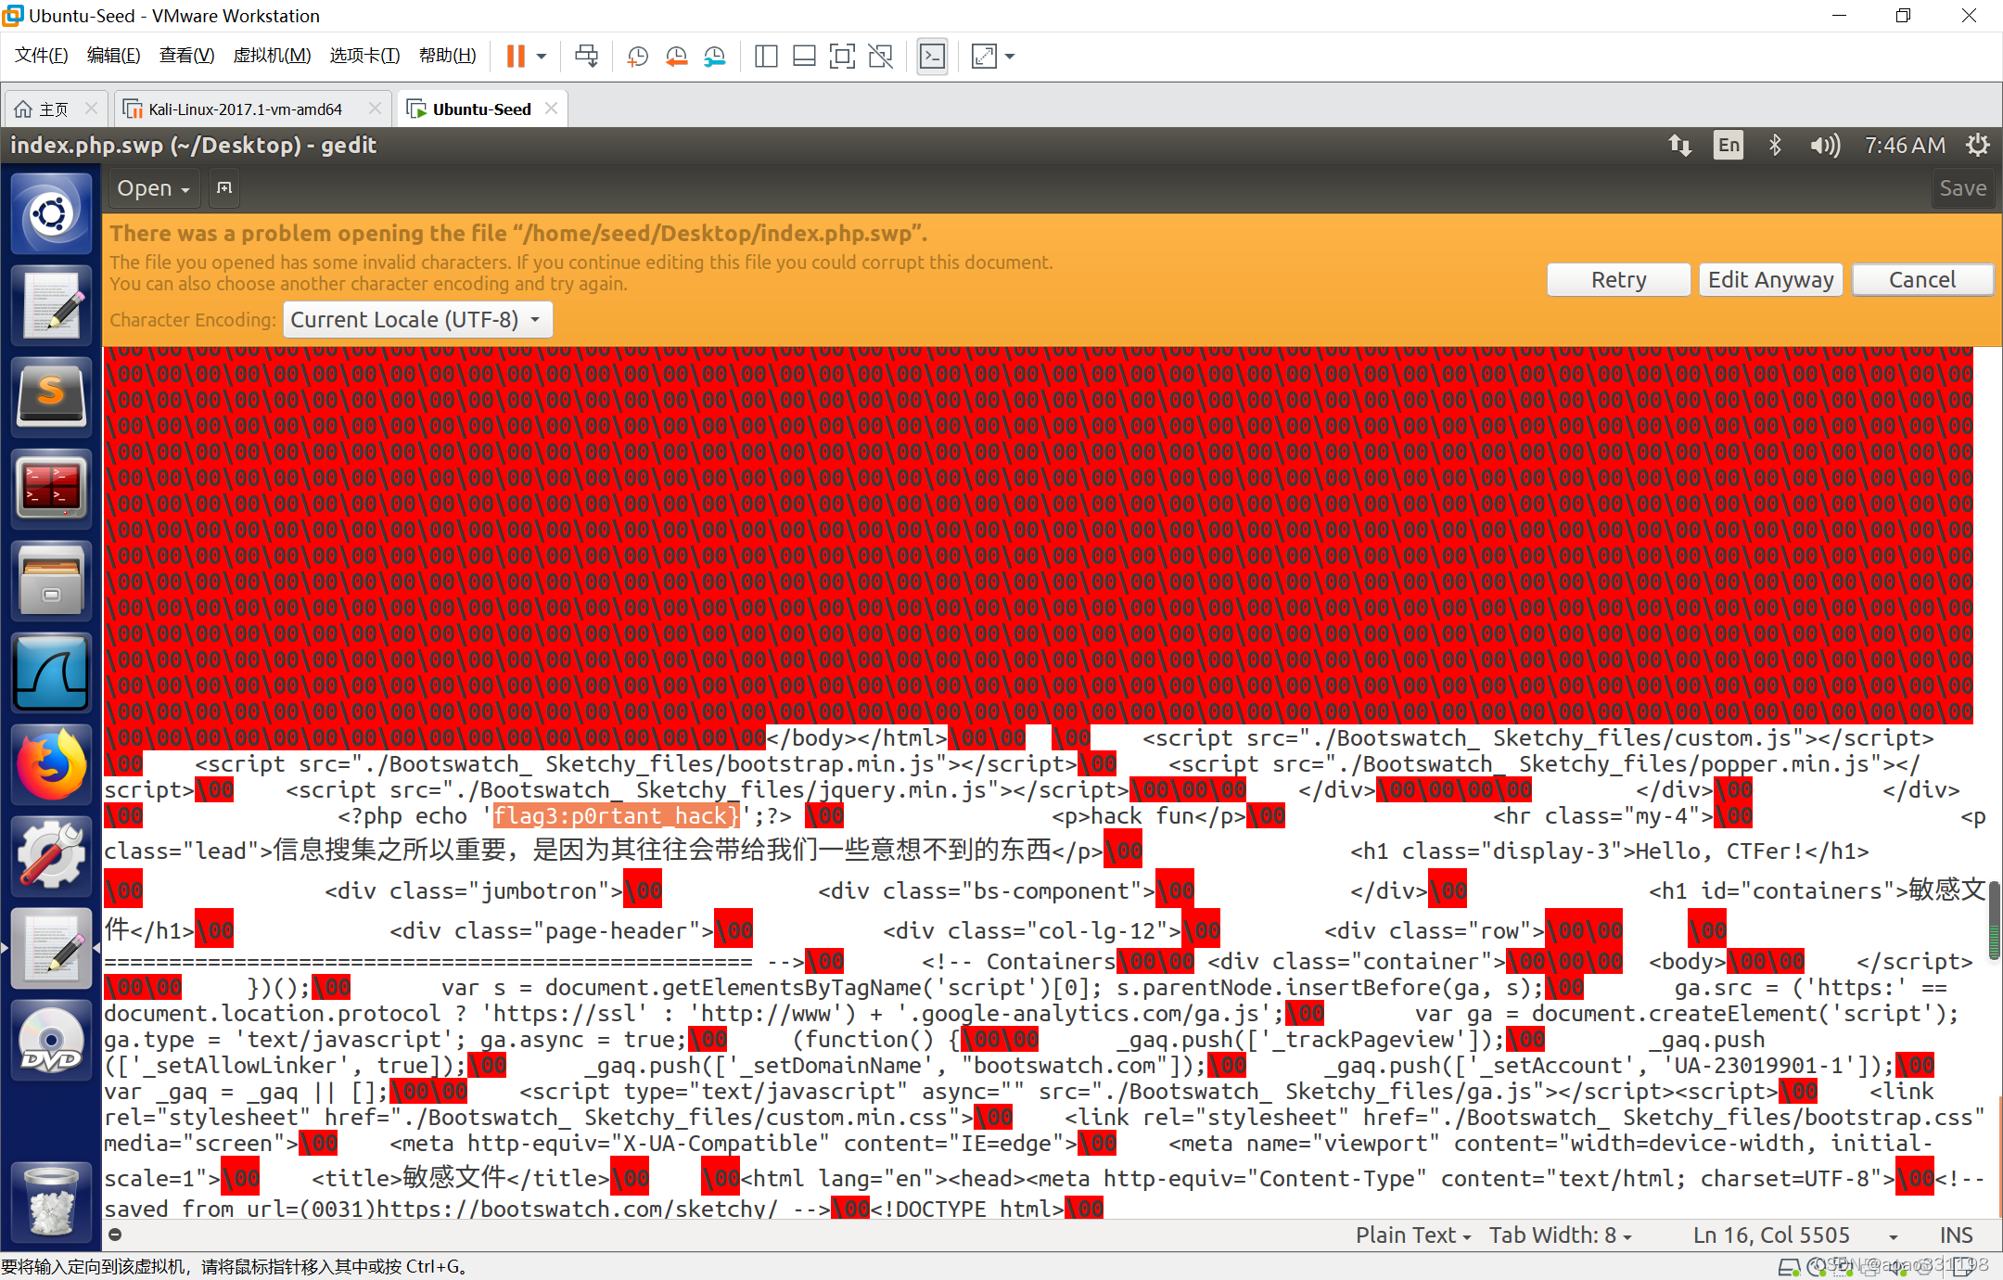
Task: Close the Ubuntu-Seed tab
Action: (552, 109)
